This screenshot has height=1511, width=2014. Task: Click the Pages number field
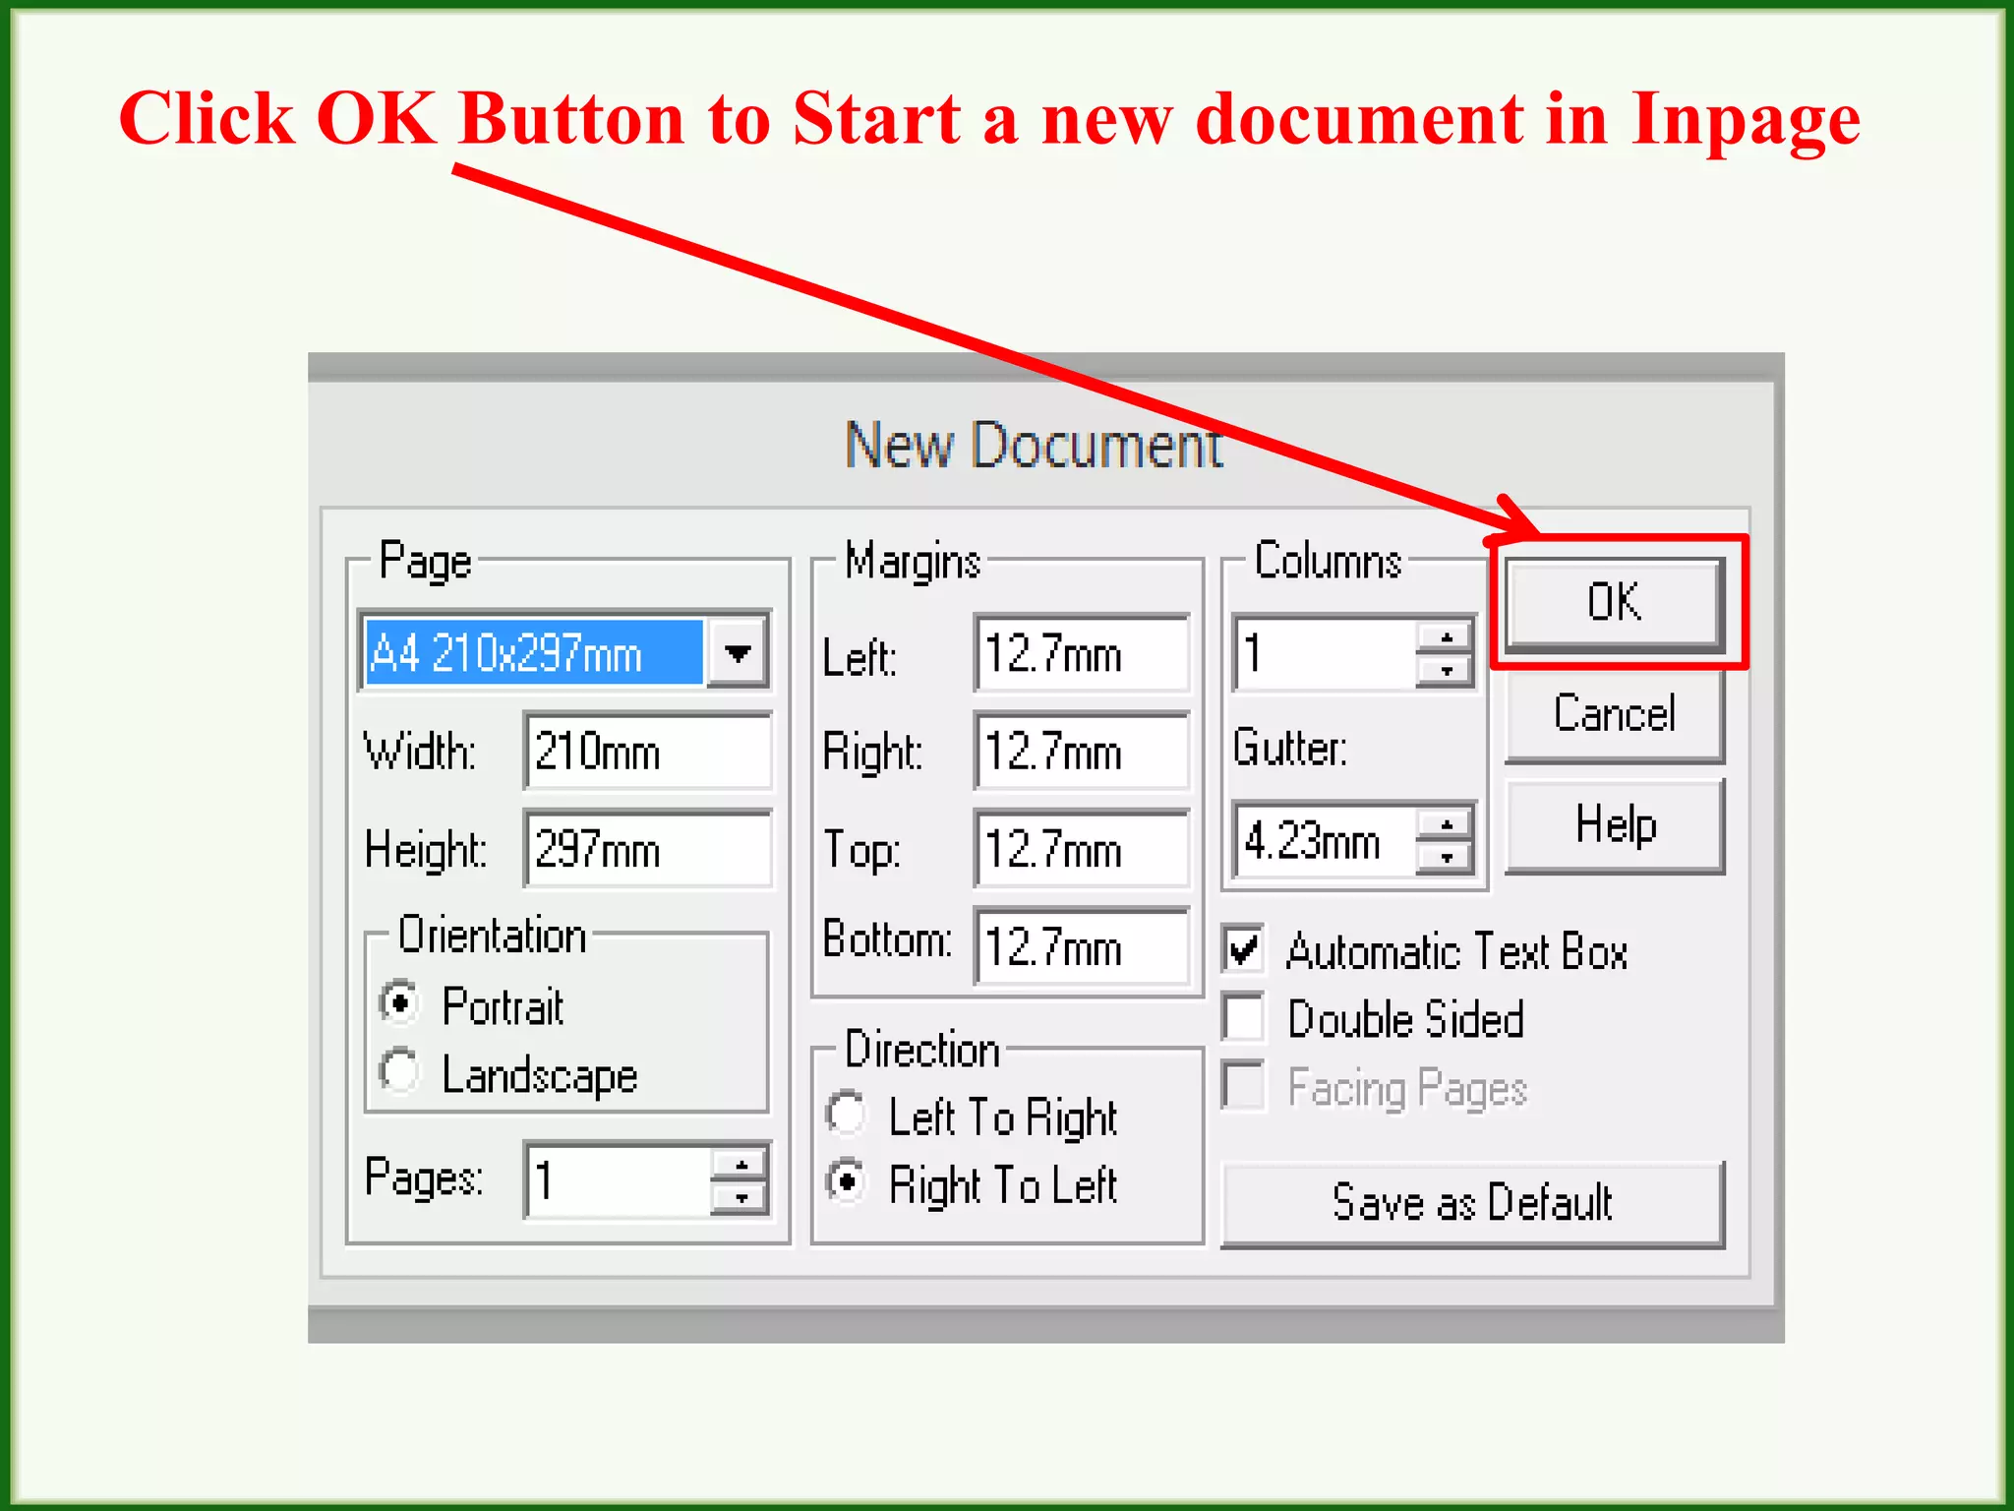[x=618, y=1179]
